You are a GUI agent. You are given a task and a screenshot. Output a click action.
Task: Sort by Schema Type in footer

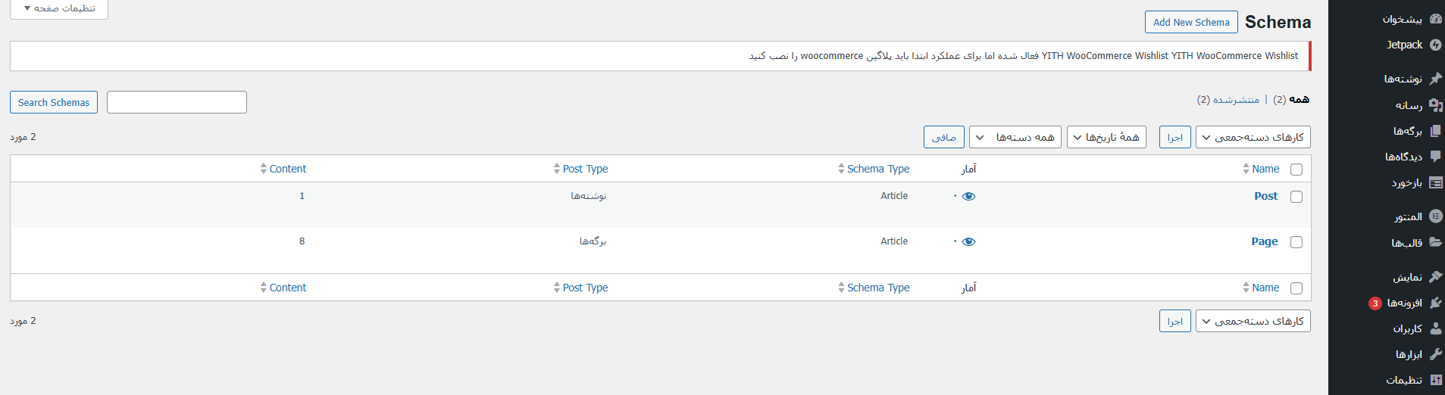click(878, 288)
